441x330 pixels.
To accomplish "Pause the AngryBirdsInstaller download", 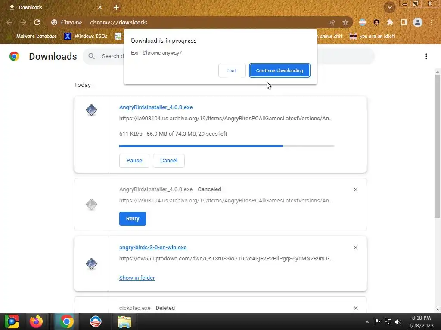I will click(134, 161).
